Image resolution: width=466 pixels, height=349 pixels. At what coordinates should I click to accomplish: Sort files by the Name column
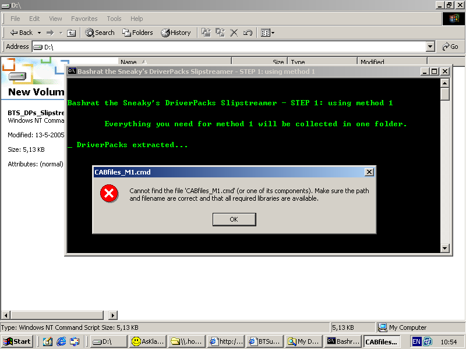[175, 62]
